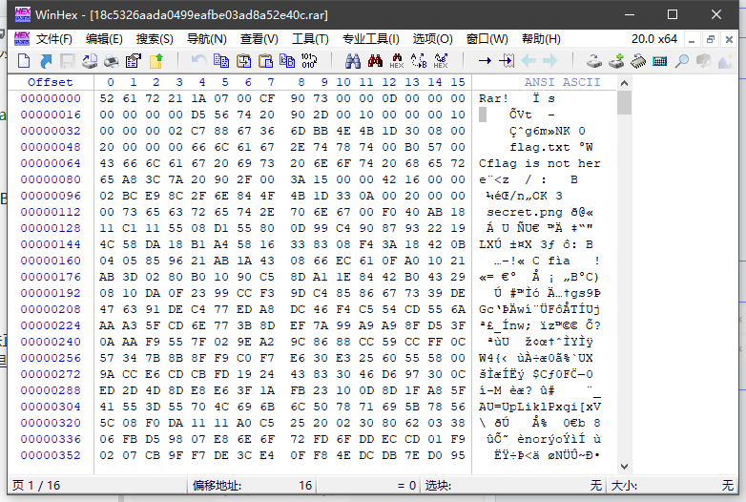Click the scrollbar up arrow
The width and height of the screenshot is (746, 502).
point(624,83)
